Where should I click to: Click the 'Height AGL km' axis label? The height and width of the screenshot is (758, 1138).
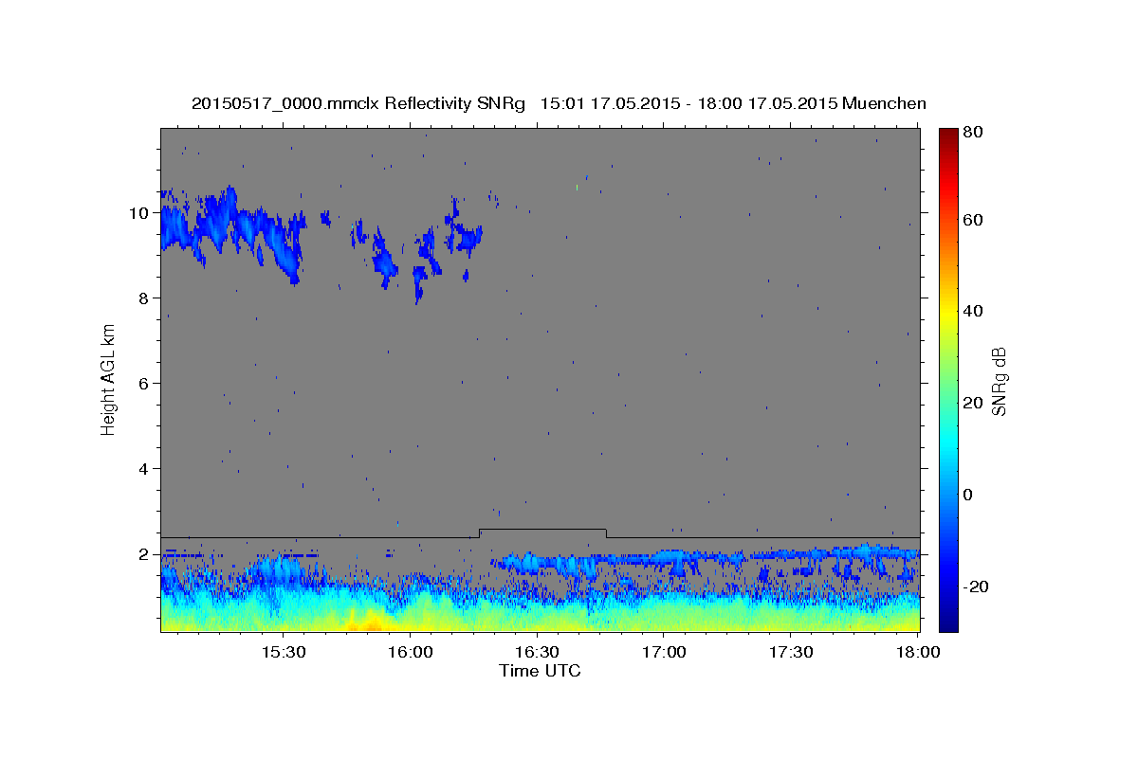pos(108,380)
